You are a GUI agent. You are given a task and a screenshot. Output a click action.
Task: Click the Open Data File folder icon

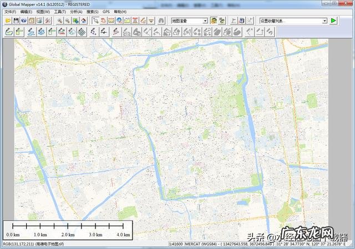coord(8,21)
